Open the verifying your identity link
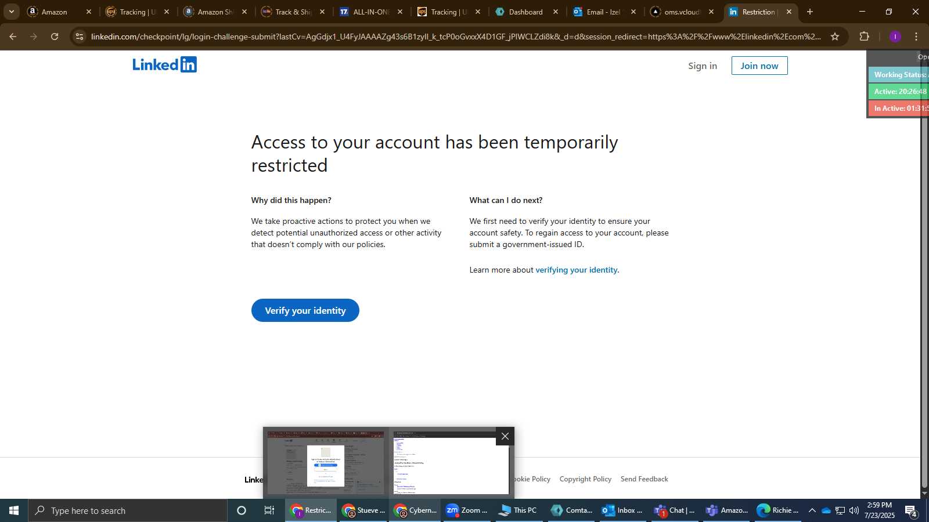 pyautogui.click(x=576, y=270)
